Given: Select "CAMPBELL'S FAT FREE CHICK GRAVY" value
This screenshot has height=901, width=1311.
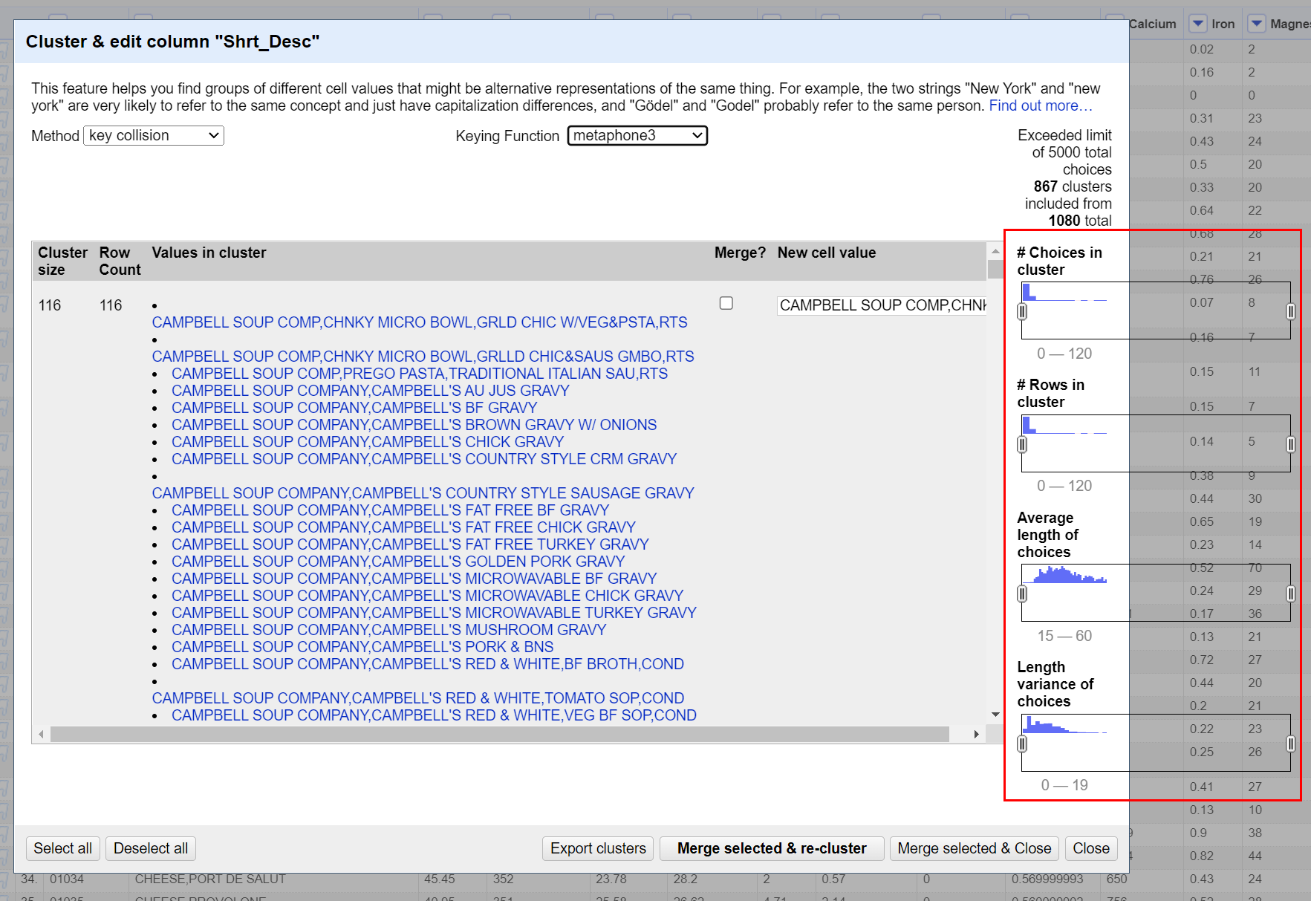Looking at the screenshot, I should [x=404, y=527].
